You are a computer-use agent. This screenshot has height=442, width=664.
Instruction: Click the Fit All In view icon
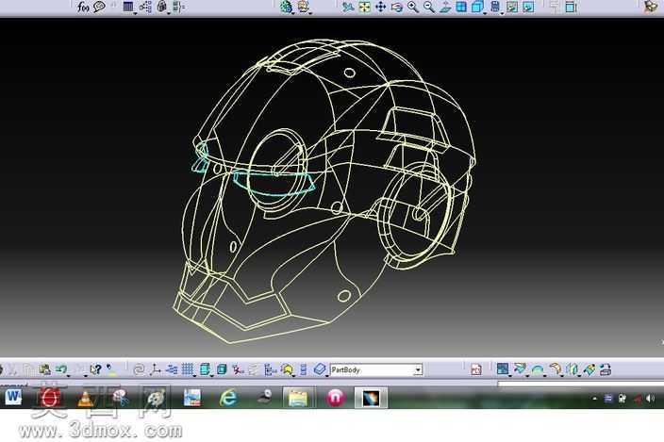[x=364, y=7]
